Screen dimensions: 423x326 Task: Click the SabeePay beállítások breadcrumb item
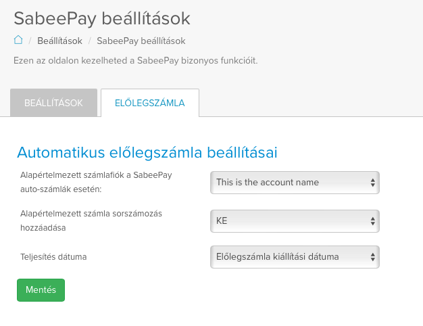[141, 41]
